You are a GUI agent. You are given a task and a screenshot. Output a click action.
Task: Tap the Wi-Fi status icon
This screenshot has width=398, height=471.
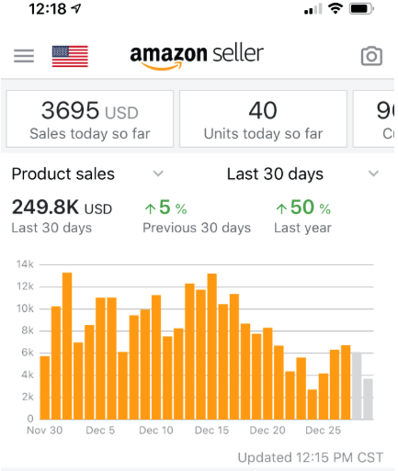tap(337, 9)
